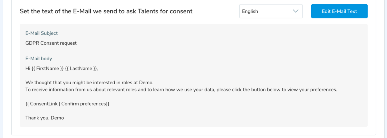The image size is (387, 138).
Task: Click the 'Thank you, Demo' closing line
Action: click(x=45, y=118)
